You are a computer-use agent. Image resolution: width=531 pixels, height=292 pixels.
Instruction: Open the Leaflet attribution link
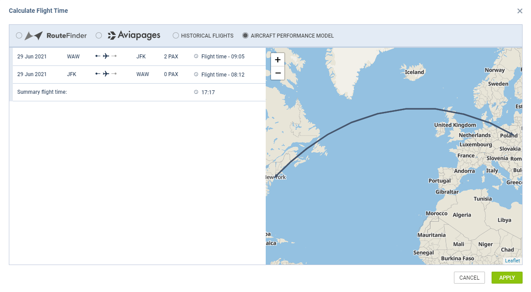pyautogui.click(x=512, y=261)
